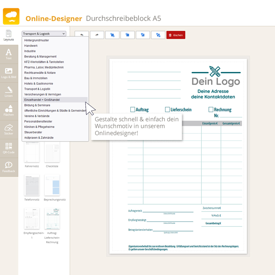Image resolution: width=275 pixels, height=275 pixels.
Task: Choose the Telefonnotiz layout thumbnail
Action: coord(32,185)
